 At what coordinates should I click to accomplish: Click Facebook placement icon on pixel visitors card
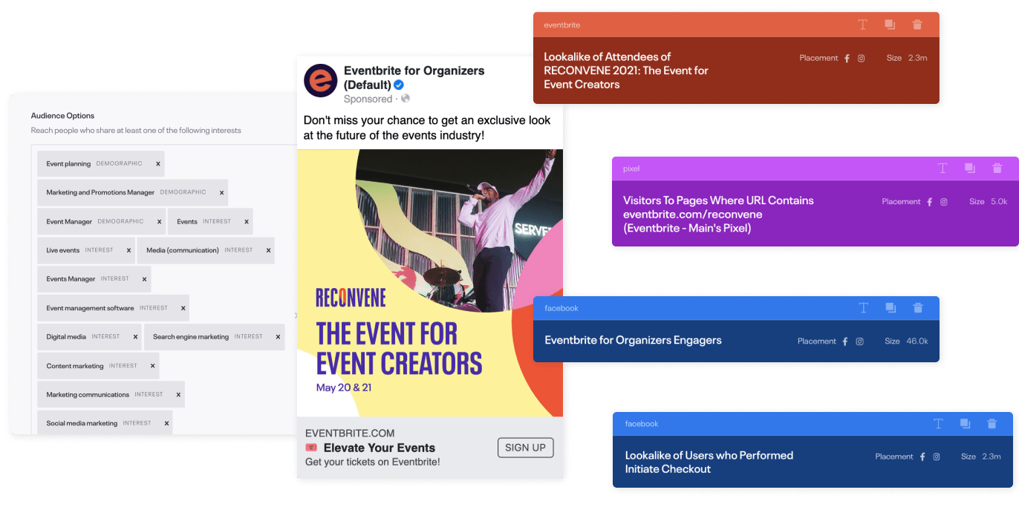[x=929, y=202]
